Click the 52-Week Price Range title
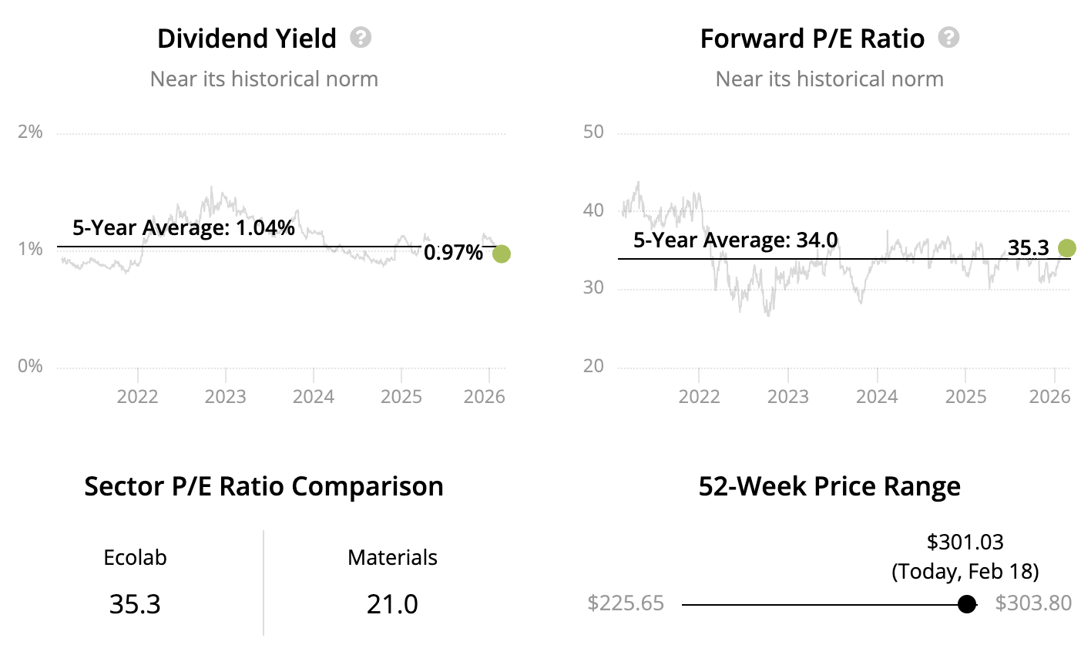This screenshot has height=655, width=1091. pos(829,486)
